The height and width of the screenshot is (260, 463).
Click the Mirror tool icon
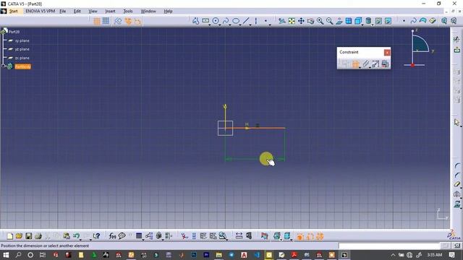[456, 194]
